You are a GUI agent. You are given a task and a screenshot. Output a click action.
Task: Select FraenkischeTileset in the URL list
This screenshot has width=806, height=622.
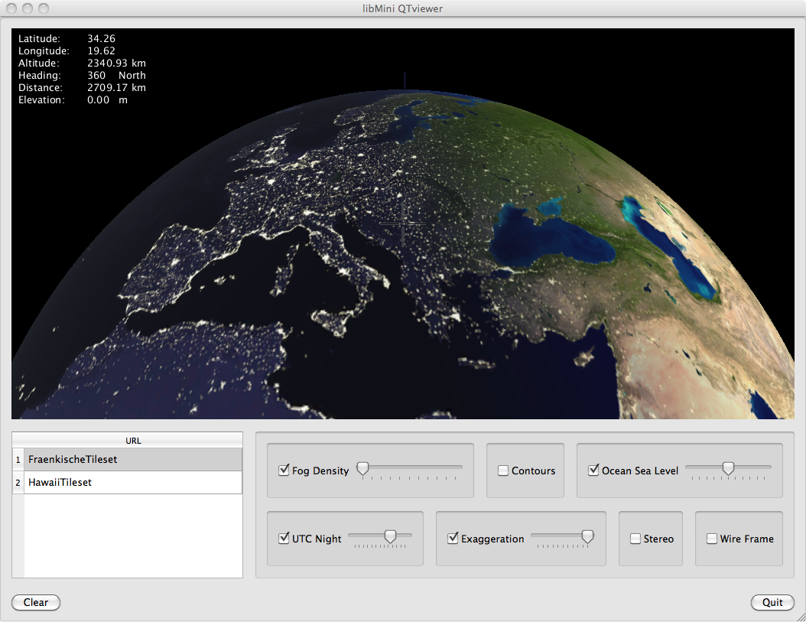pos(133,460)
